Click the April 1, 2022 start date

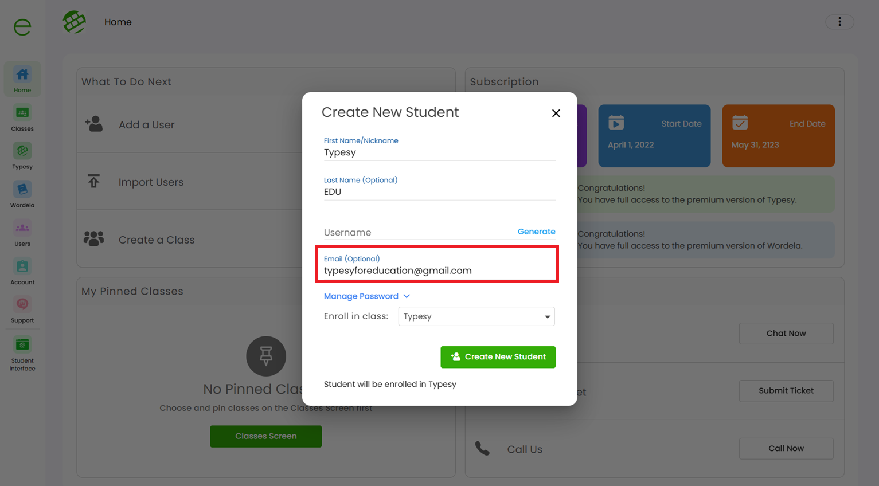(631, 144)
